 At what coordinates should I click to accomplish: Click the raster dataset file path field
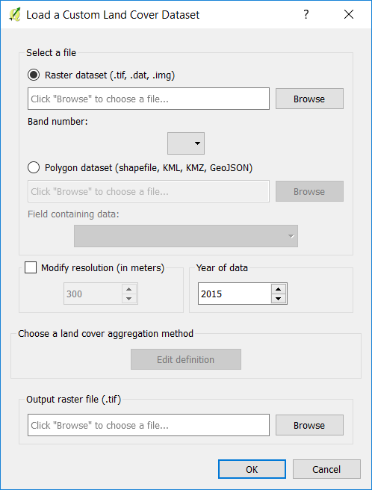point(149,99)
